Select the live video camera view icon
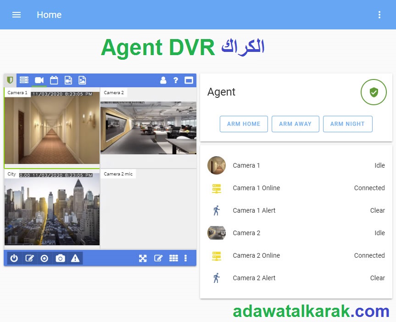This screenshot has width=396, height=322. click(39, 80)
